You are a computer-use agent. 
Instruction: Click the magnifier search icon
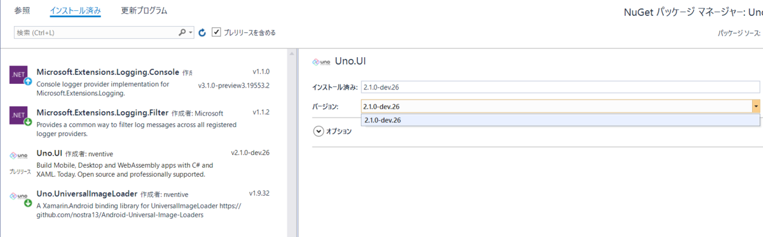(182, 32)
